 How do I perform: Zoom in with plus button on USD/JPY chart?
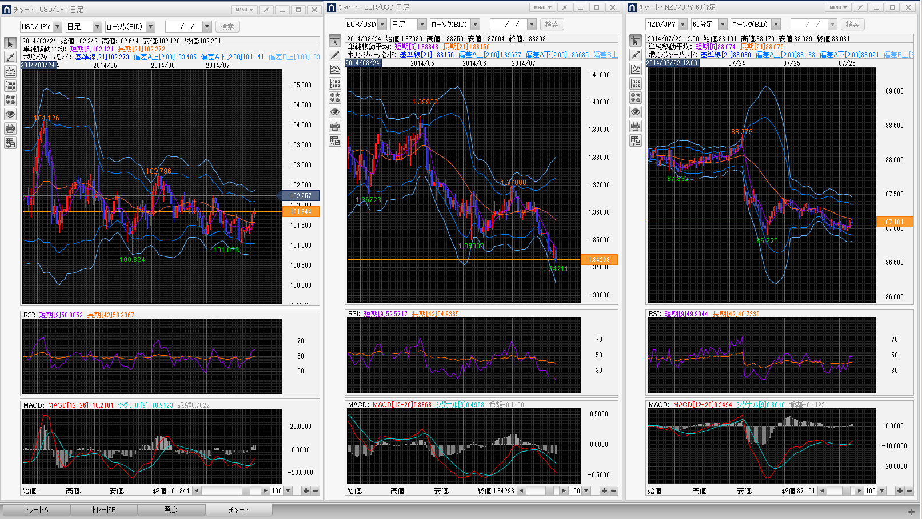click(x=306, y=491)
